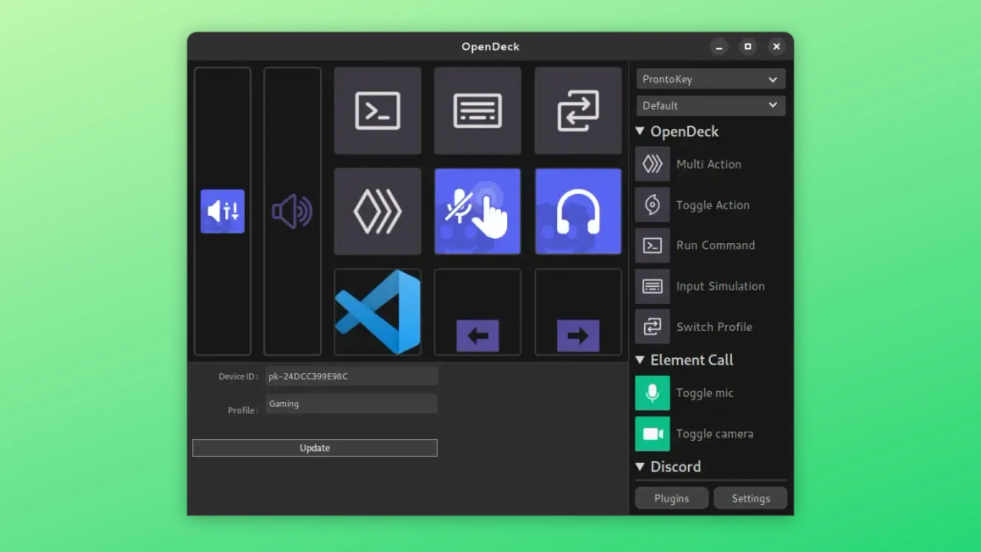Click the Input Simulation label
The width and height of the screenshot is (981, 552).
coord(720,286)
